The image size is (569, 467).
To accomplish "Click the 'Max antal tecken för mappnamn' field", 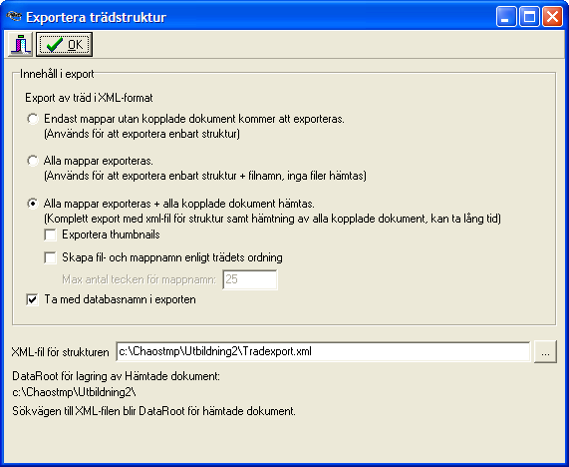I will pos(250,279).
